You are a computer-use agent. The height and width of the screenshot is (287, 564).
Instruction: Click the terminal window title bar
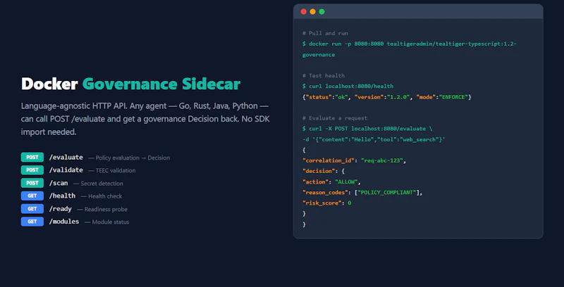pos(418,11)
